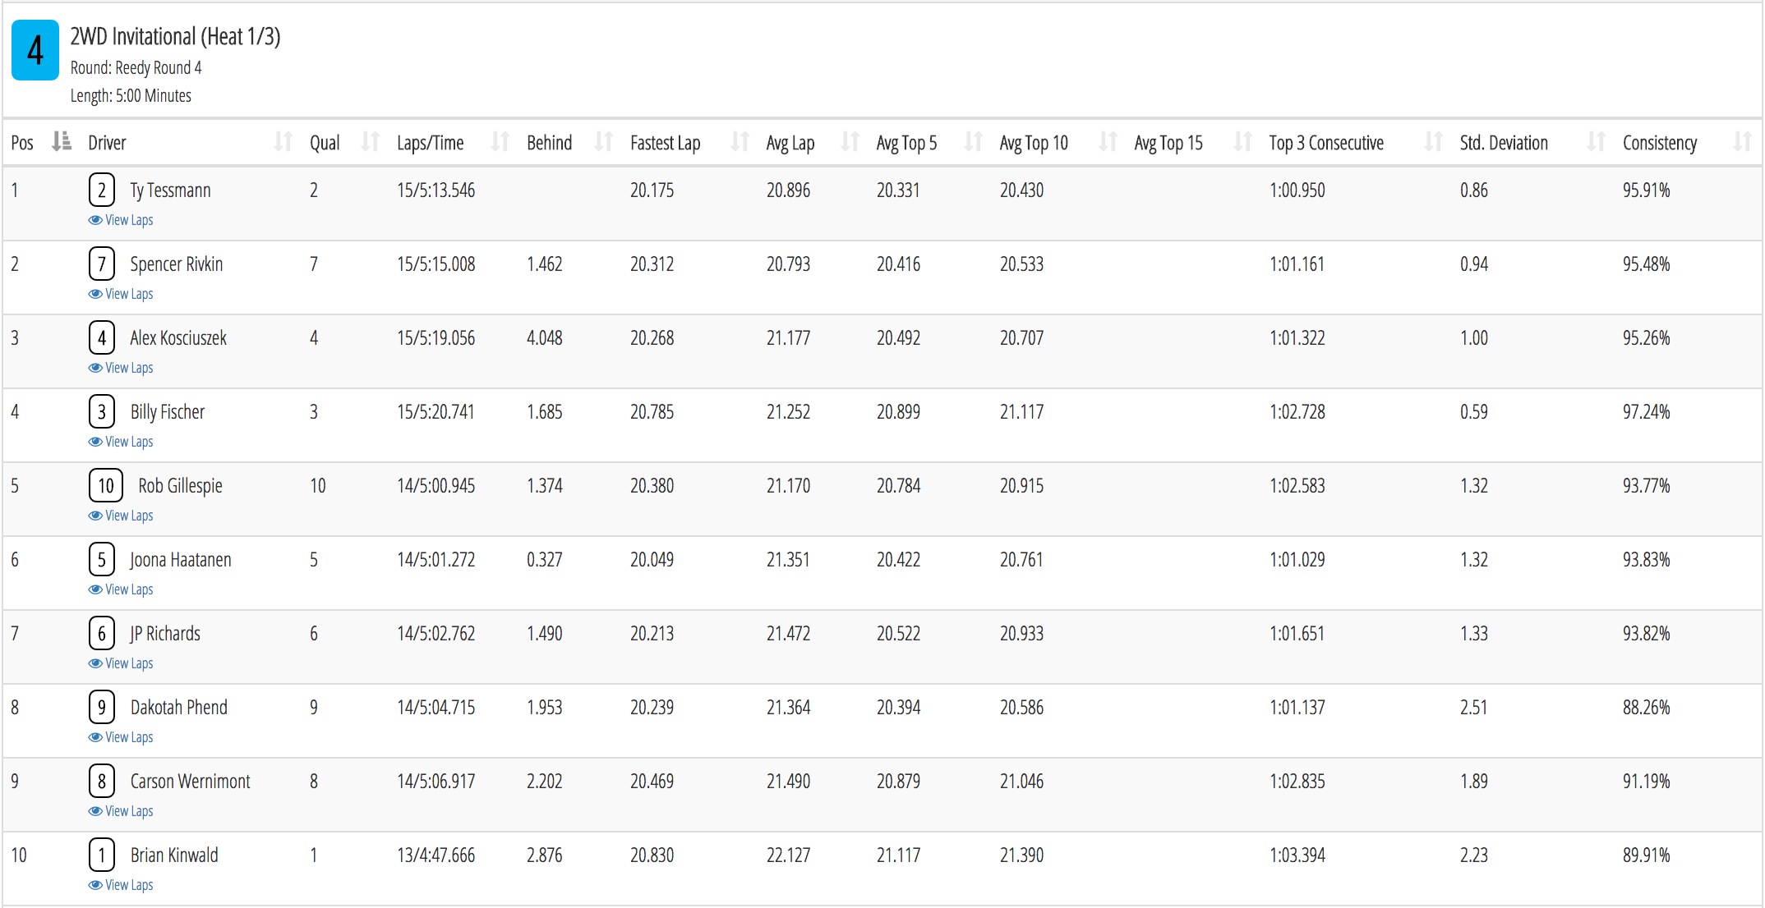The image size is (1765, 908).
Task: Show View Laps for Rob Gillespie
Action: click(121, 516)
